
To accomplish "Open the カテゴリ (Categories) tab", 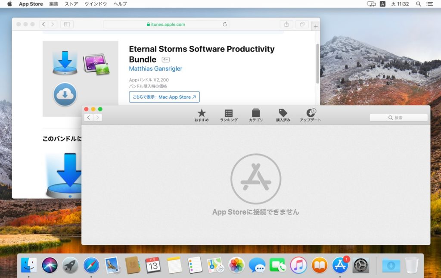I will coord(256,115).
